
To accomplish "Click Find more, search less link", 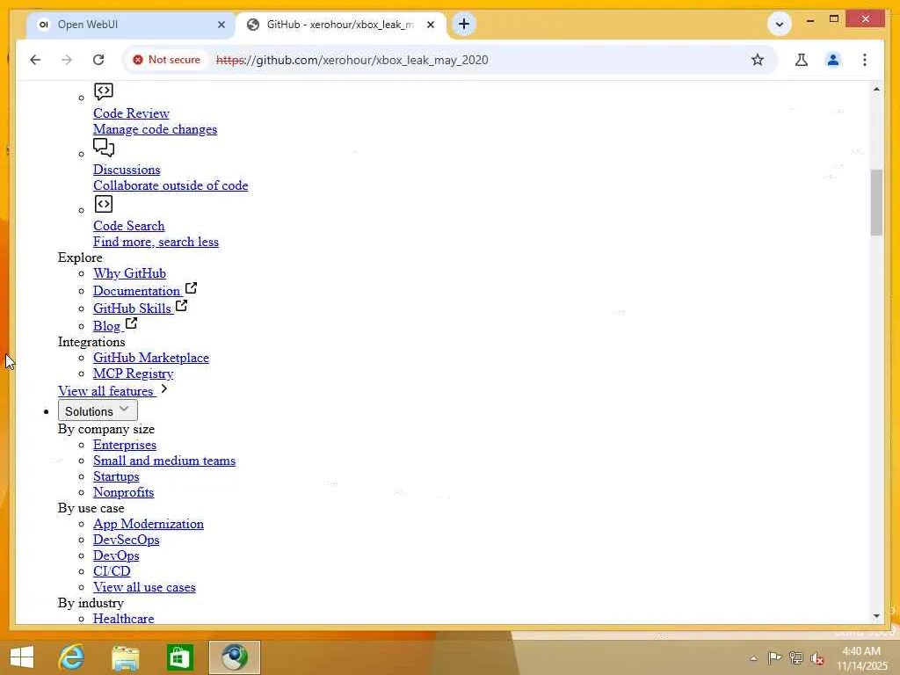I will point(156,242).
